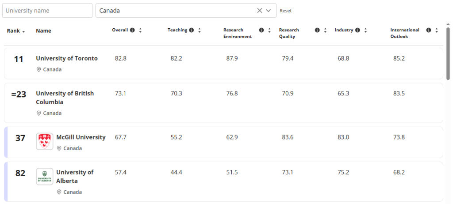Click the Research Quality info icon

[317, 30]
